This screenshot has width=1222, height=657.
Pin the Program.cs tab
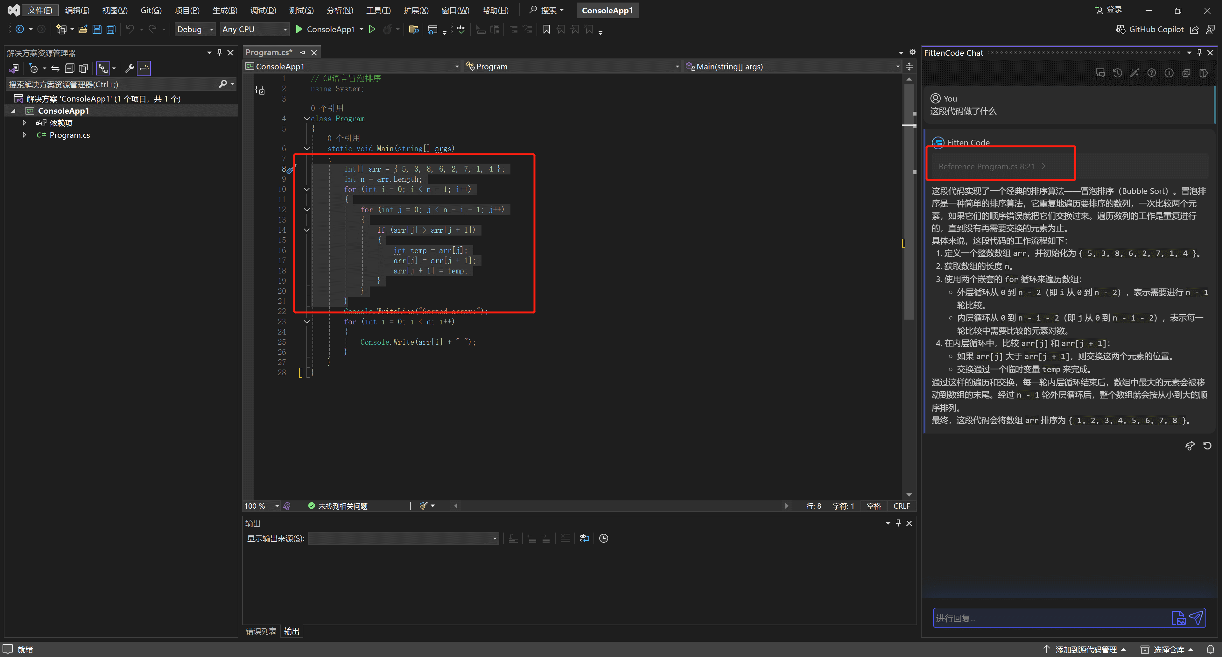pyautogui.click(x=303, y=53)
